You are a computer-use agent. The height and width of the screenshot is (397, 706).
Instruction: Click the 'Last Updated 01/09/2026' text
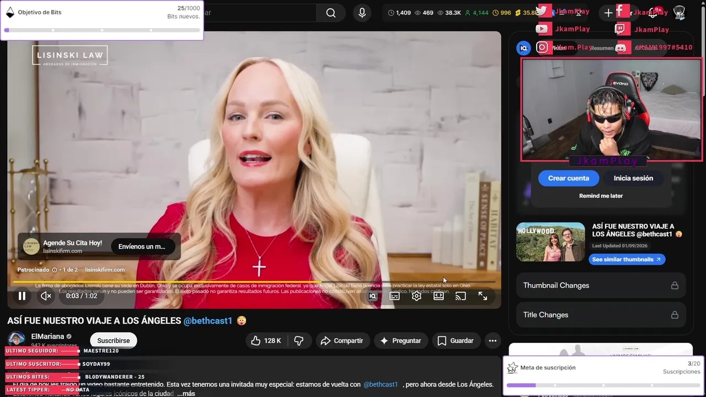[x=621, y=246]
